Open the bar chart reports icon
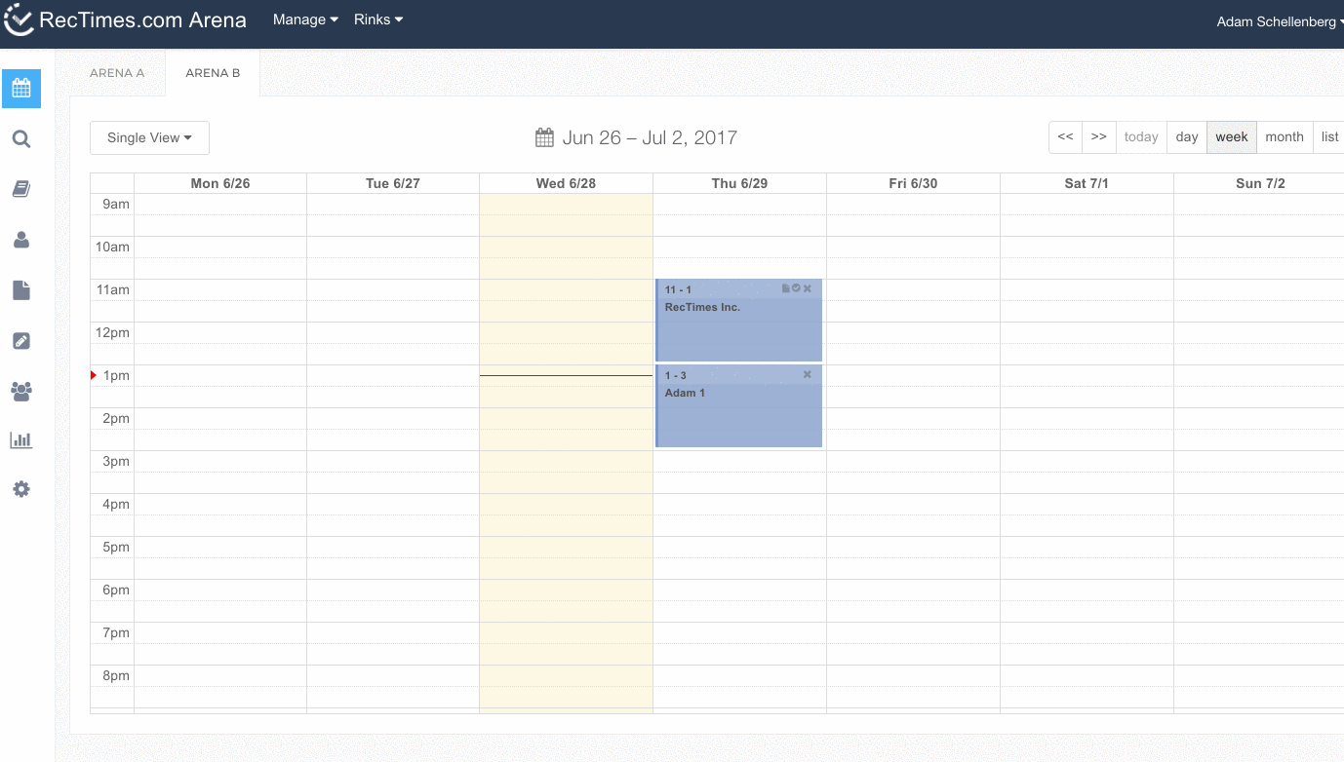1344x762 pixels. click(21, 440)
